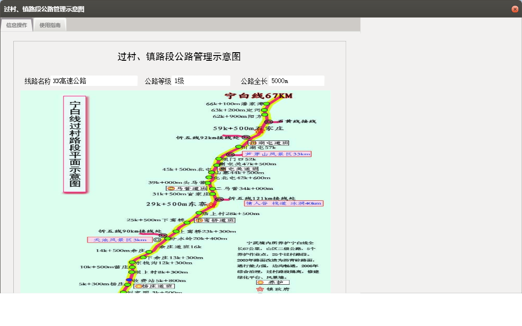Image resolution: width=522 pixels, height=326 pixels.
Task: Click the 忻五线121km接线处 junction marker
Action: [218, 199]
